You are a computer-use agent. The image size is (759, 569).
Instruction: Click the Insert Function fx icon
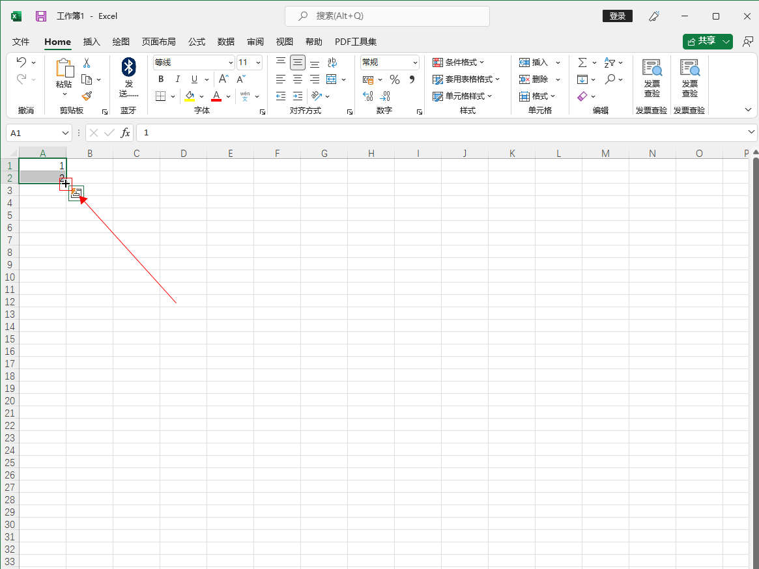click(x=125, y=133)
